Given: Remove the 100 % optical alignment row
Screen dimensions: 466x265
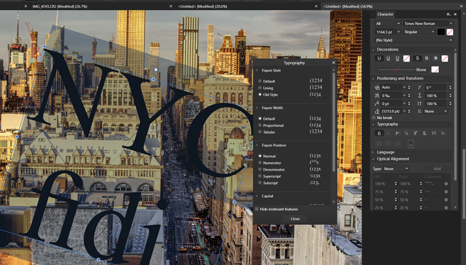Looking at the screenshot, I should (446, 184).
